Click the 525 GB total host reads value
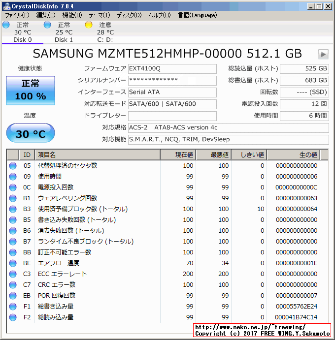The image size is (335, 340). pyautogui.click(x=304, y=69)
